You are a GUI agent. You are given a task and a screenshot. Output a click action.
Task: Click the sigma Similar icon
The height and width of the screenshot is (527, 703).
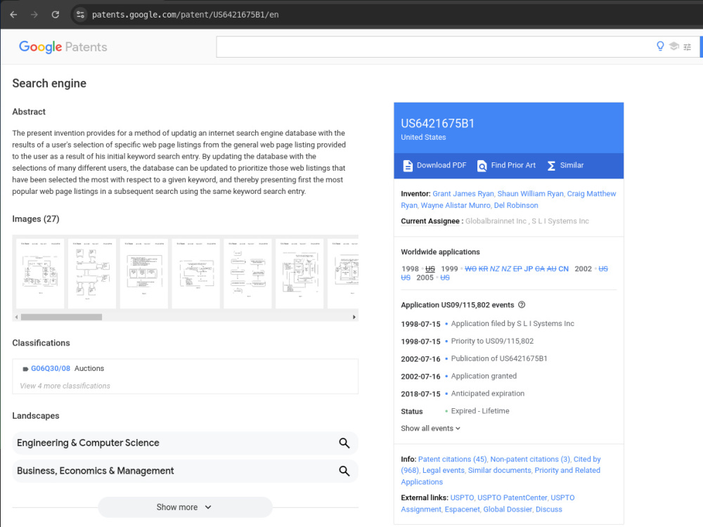551,166
